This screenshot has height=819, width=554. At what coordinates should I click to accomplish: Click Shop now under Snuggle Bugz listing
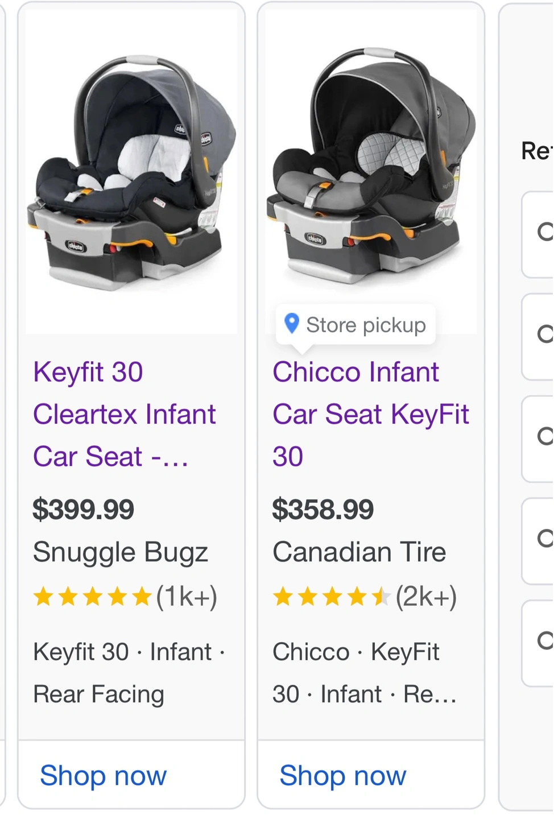click(x=104, y=776)
